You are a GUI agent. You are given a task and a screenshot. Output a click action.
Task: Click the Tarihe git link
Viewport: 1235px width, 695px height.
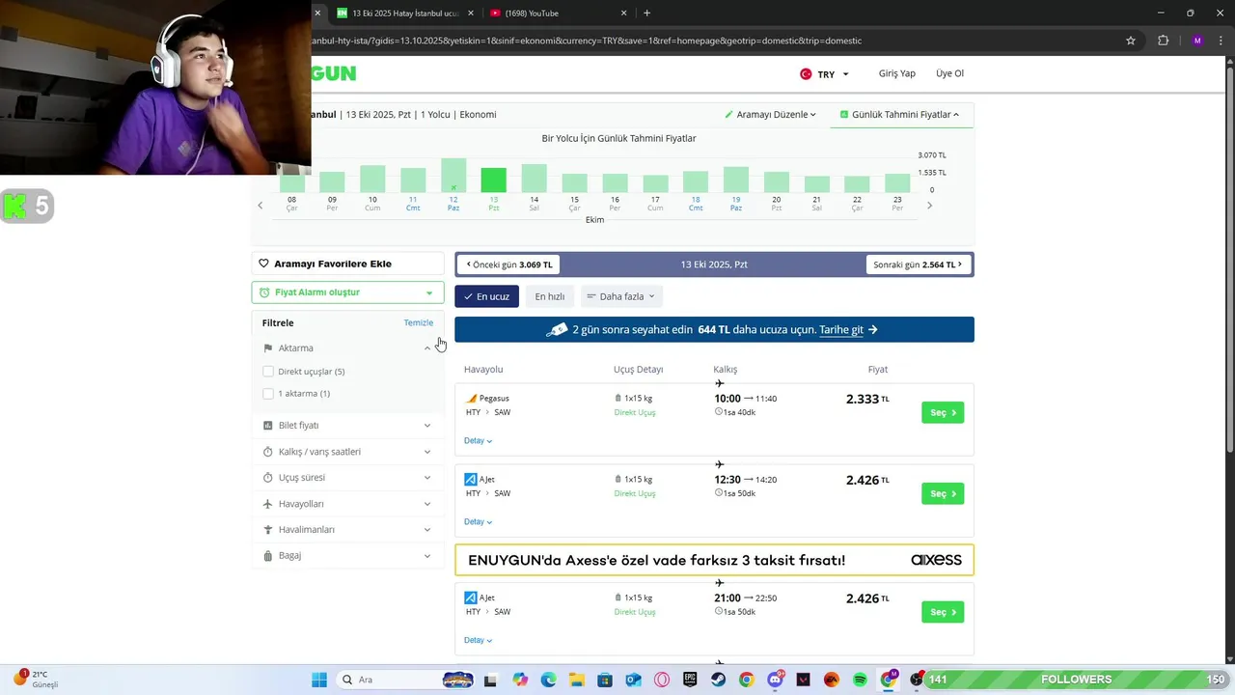coord(841,330)
